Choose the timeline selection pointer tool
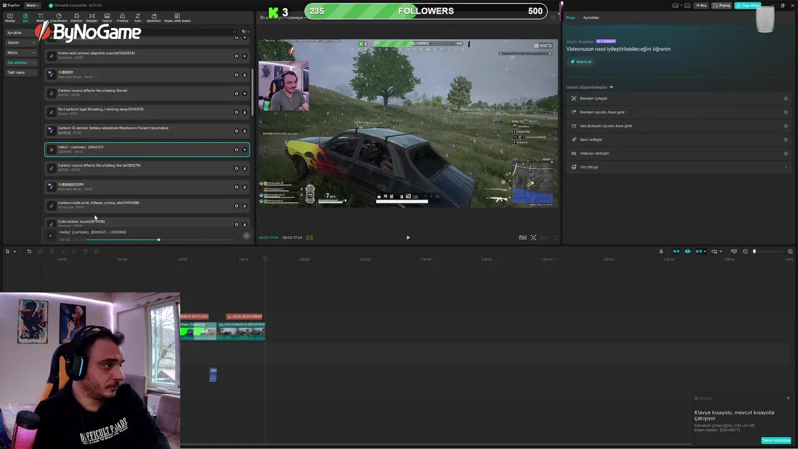This screenshot has width=798, height=449. (8, 251)
